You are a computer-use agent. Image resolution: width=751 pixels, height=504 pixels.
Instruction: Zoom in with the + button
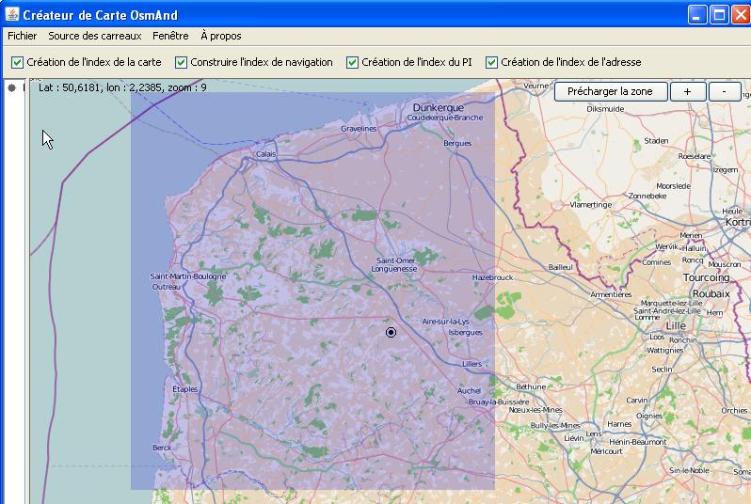(688, 91)
